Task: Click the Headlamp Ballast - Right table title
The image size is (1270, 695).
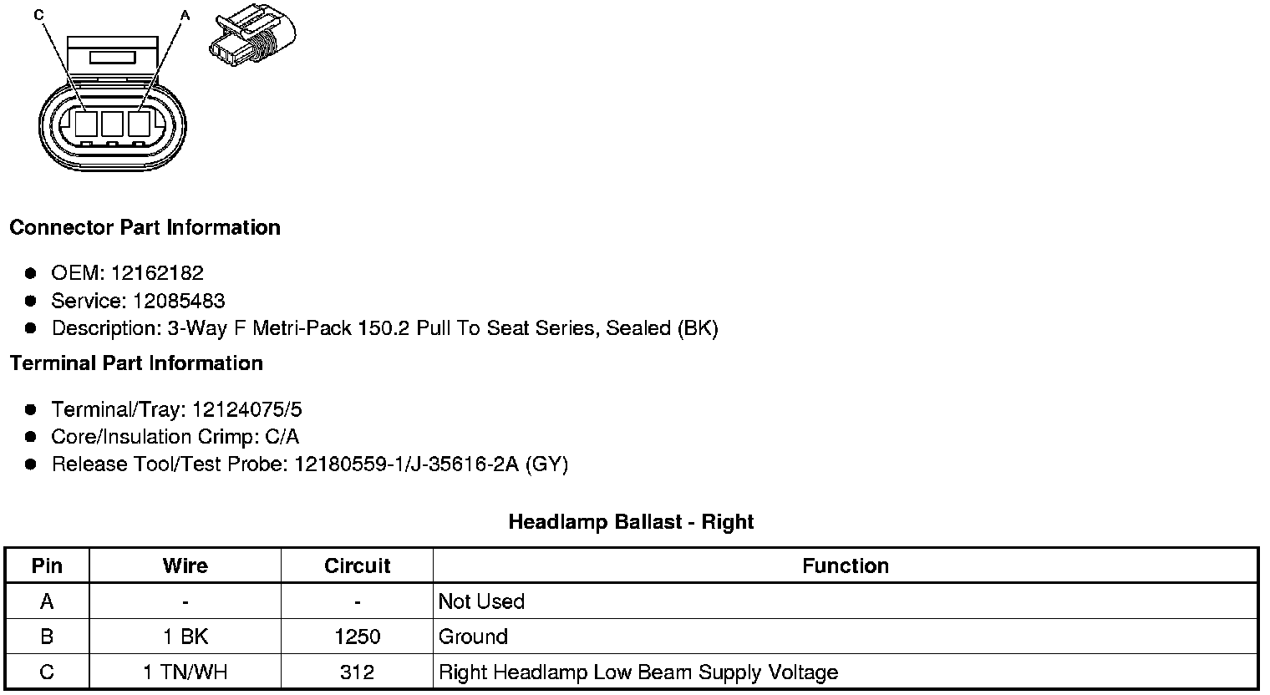Action: (x=631, y=522)
